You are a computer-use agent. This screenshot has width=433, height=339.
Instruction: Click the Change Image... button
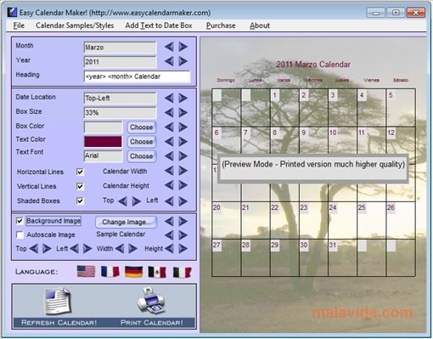(x=126, y=222)
